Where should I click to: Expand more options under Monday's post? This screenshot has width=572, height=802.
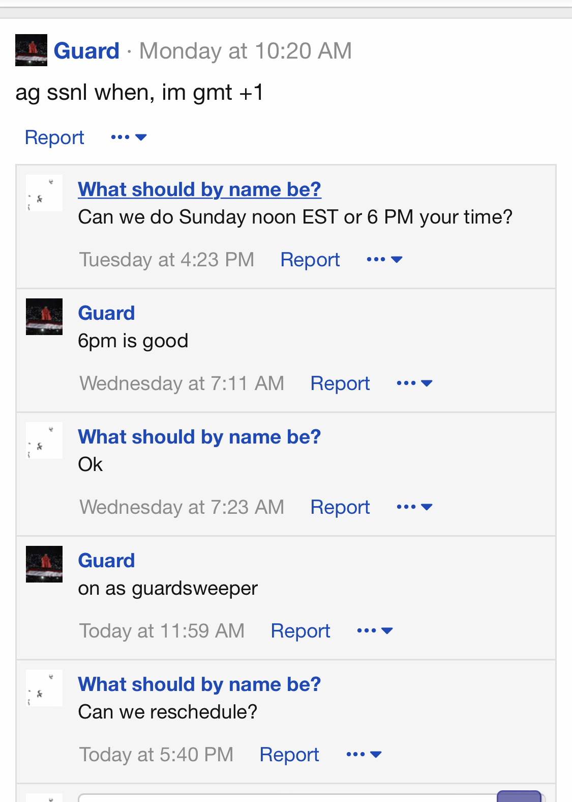[x=129, y=137]
